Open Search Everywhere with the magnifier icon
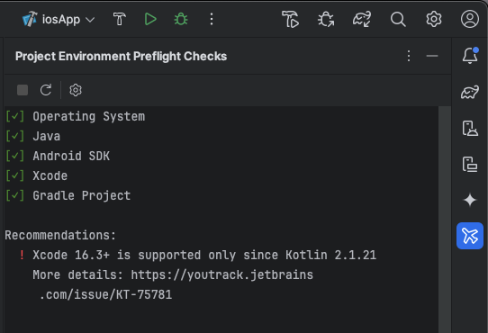This screenshot has height=333, width=488. pos(398,19)
